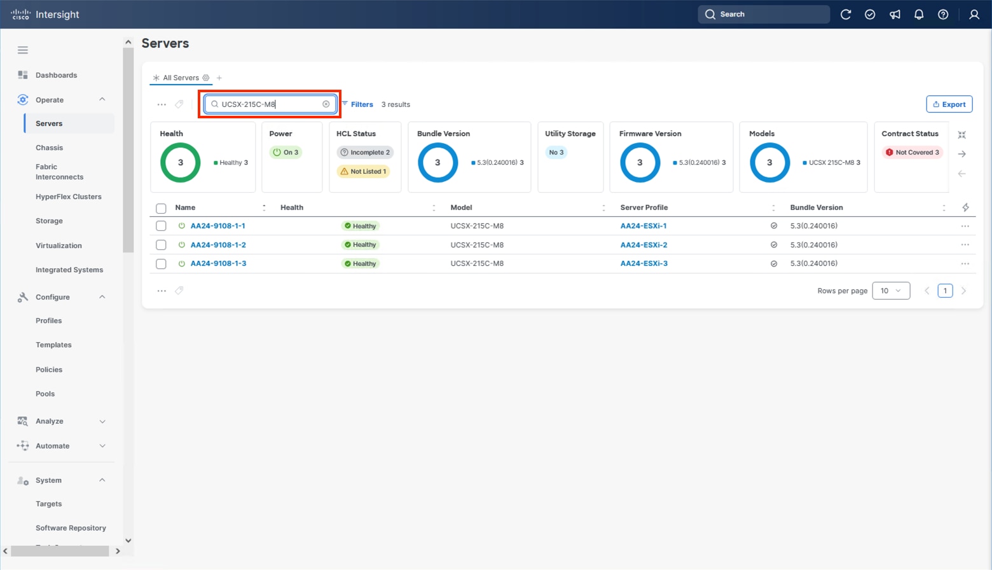
Task: Toggle the hamburger navigation menu
Action: click(23, 50)
